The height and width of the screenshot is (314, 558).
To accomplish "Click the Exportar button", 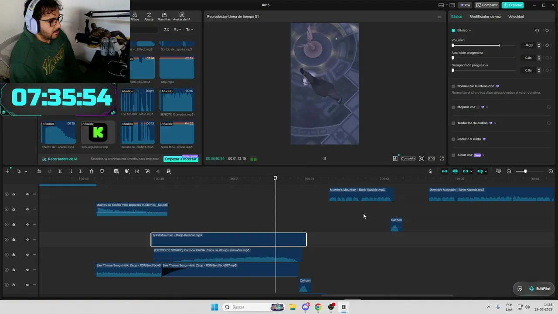I will tap(513, 5).
